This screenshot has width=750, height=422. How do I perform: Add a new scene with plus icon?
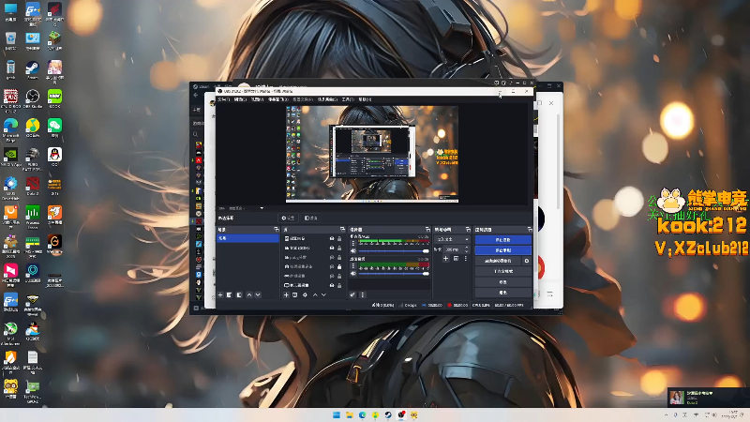220,294
